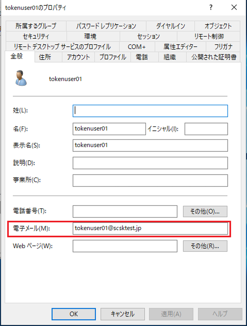Click その他(O)... next to the phone number
Screen dimensions: 247x326
205,211
